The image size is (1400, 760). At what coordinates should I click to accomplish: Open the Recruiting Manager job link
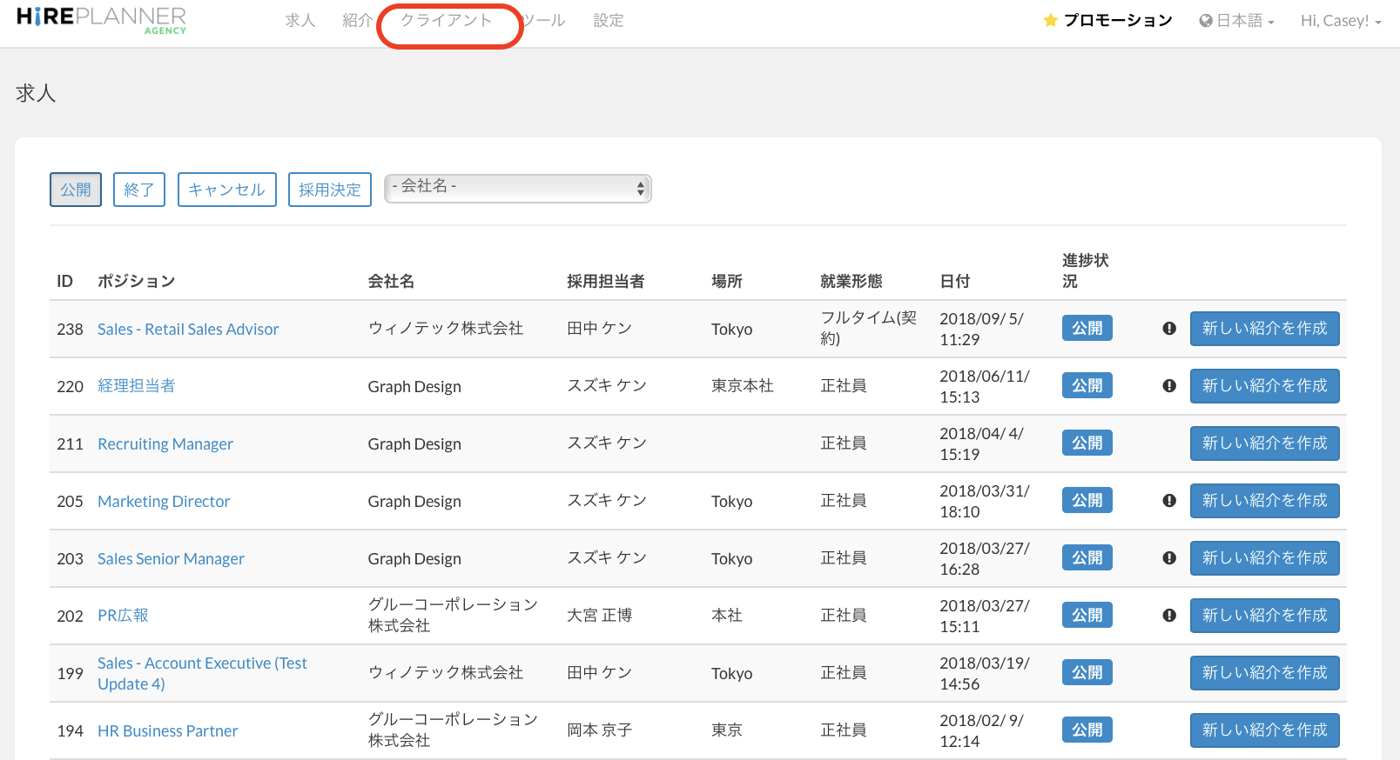coord(165,443)
